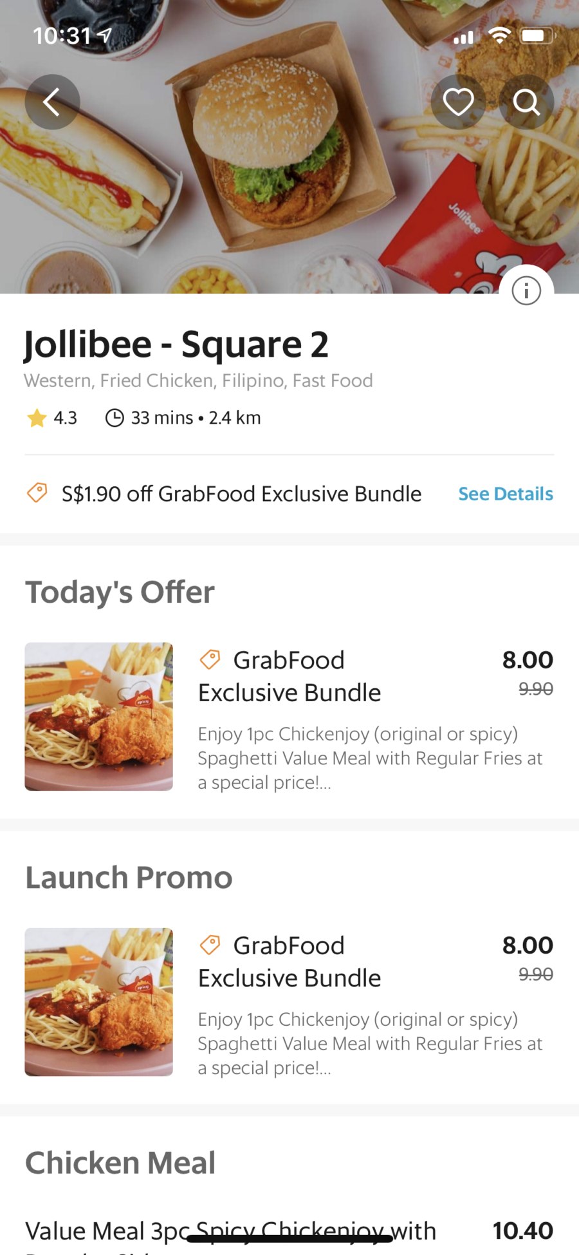Tap the back arrow button
Image resolution: width=579 pixels, height=1255 pixels.
[x=52, y=102]
